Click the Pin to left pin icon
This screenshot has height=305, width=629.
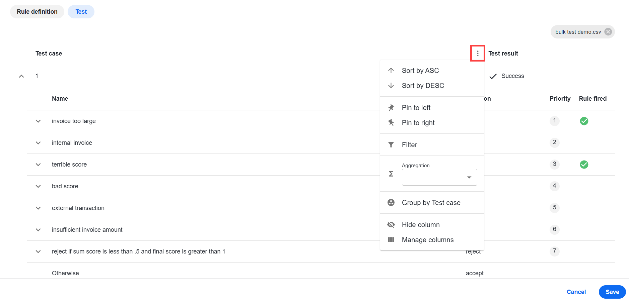coord(391,108)
